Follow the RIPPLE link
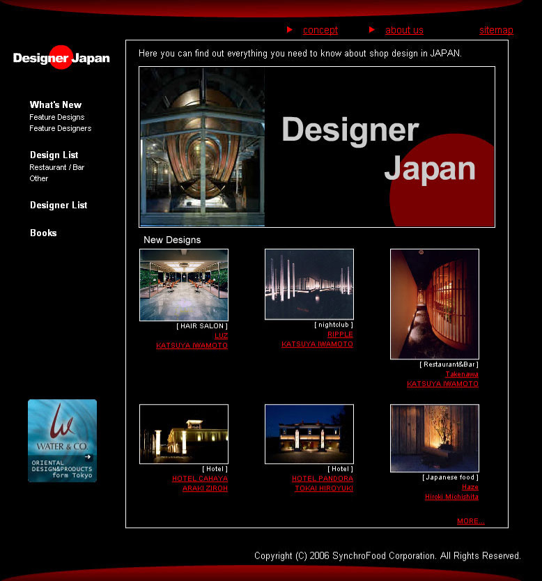Viewport: 542px width, 581px height. click(x=340, y=334)
